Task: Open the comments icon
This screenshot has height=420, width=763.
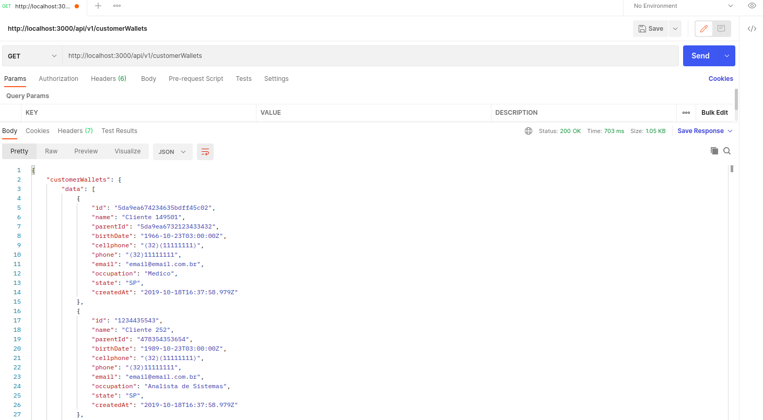Action: pos(721,29)
